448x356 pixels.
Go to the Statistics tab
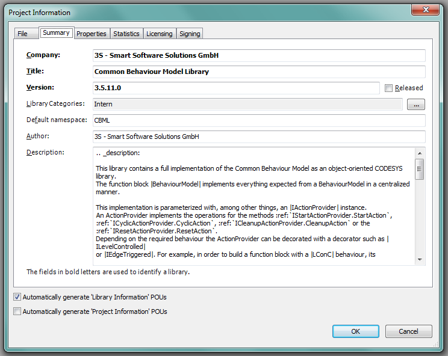(126, 34)
